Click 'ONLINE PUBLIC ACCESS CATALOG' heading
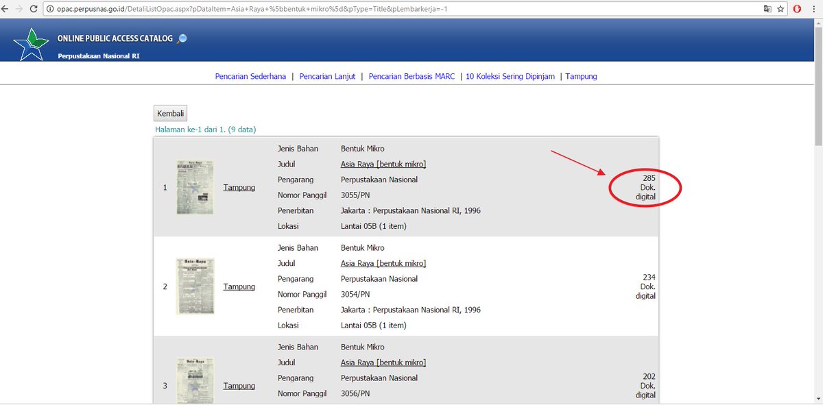Viewport: 823px width, 405px height. pyautogui.click(x=115, y=39)
